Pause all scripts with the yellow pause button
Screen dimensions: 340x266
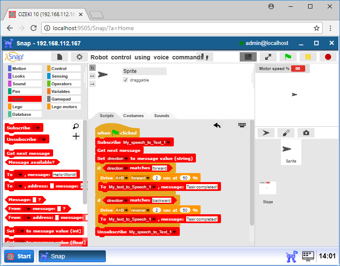(308, 57)
